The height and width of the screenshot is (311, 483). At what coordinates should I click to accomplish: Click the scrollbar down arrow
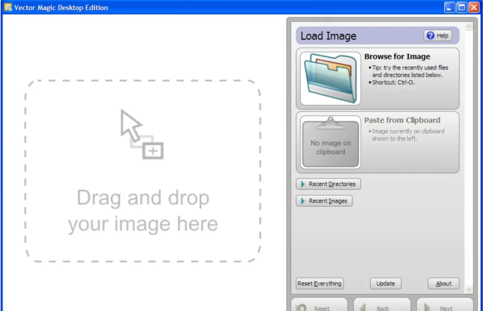(x=468, y=289)
